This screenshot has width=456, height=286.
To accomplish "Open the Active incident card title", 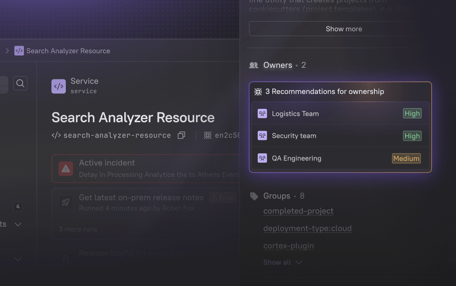I will (107, 163).
